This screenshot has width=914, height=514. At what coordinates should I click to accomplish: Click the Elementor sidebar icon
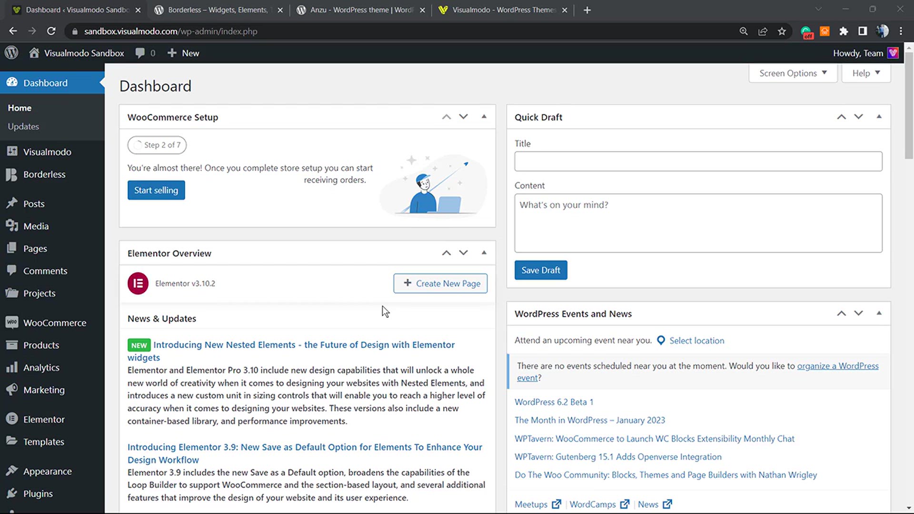tap(12, 419)
